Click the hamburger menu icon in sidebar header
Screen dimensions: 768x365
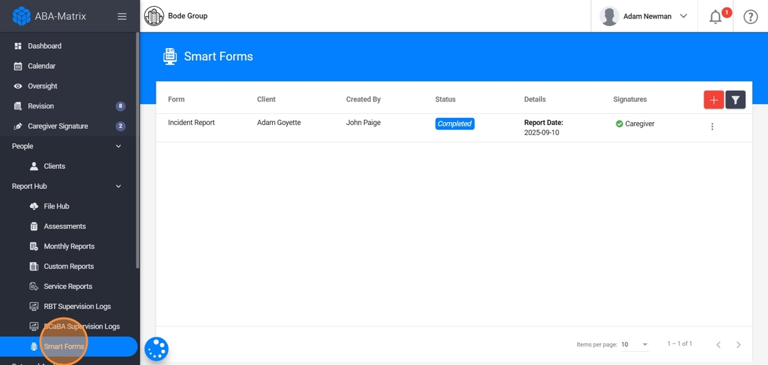122,16
